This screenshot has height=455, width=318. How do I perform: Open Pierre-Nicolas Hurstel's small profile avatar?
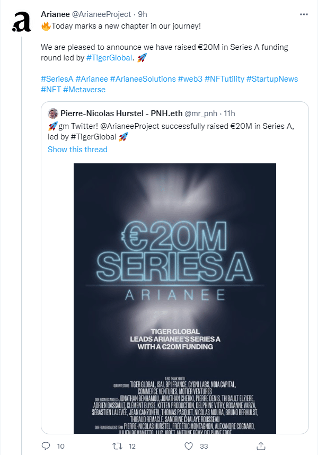53,113
